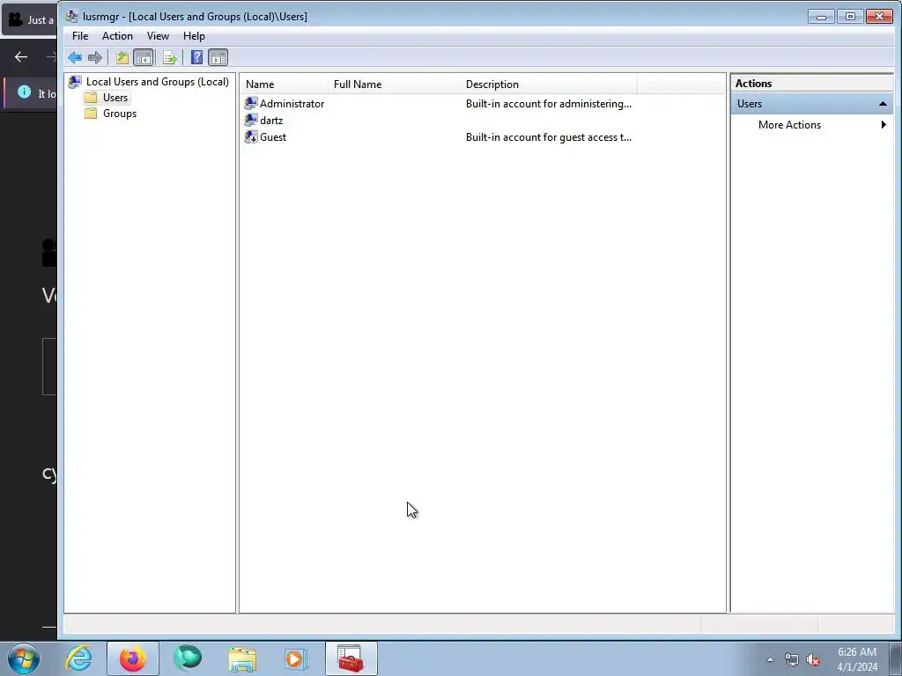902x676 pixels.
Task: Select the dartz user icon
Action: click(x=251, y=120)
